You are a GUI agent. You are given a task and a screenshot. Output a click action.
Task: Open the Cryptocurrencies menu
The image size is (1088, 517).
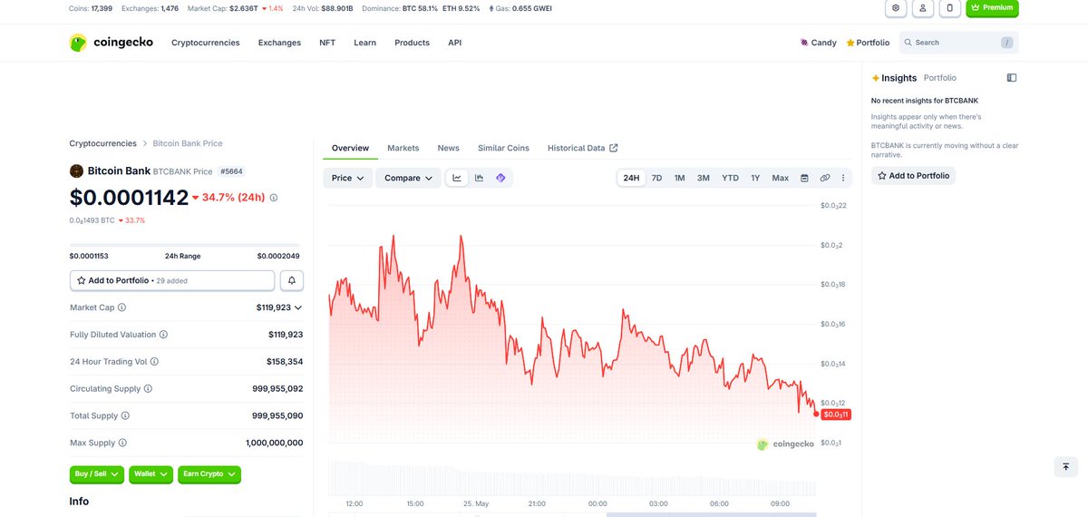tap(206, 43)
